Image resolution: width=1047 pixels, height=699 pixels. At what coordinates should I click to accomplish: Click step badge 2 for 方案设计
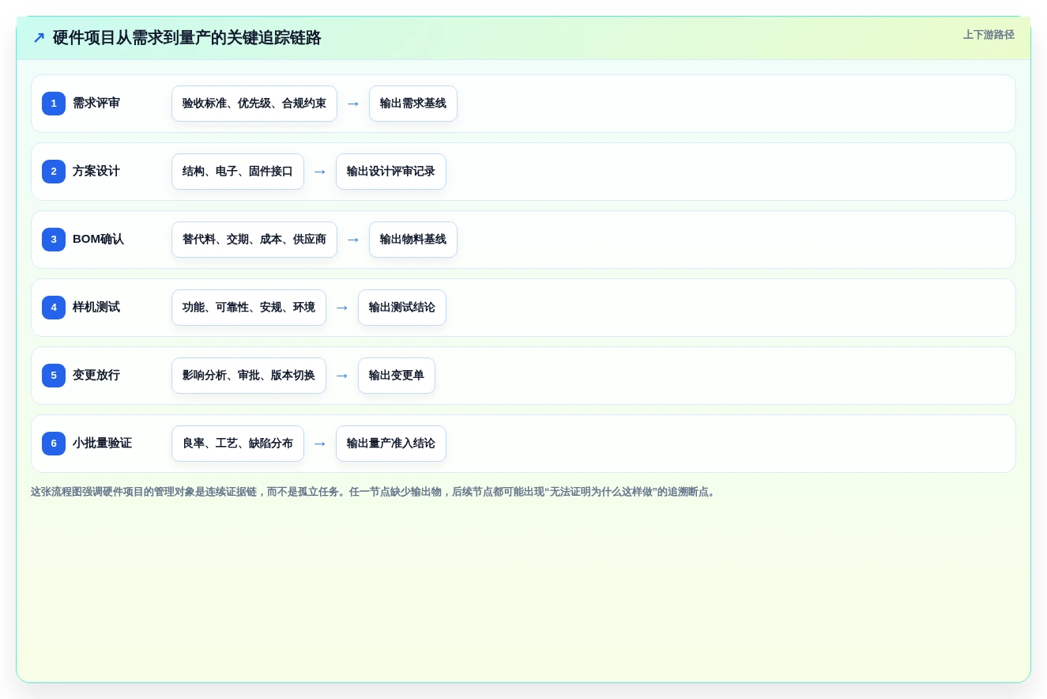[54, 172]
